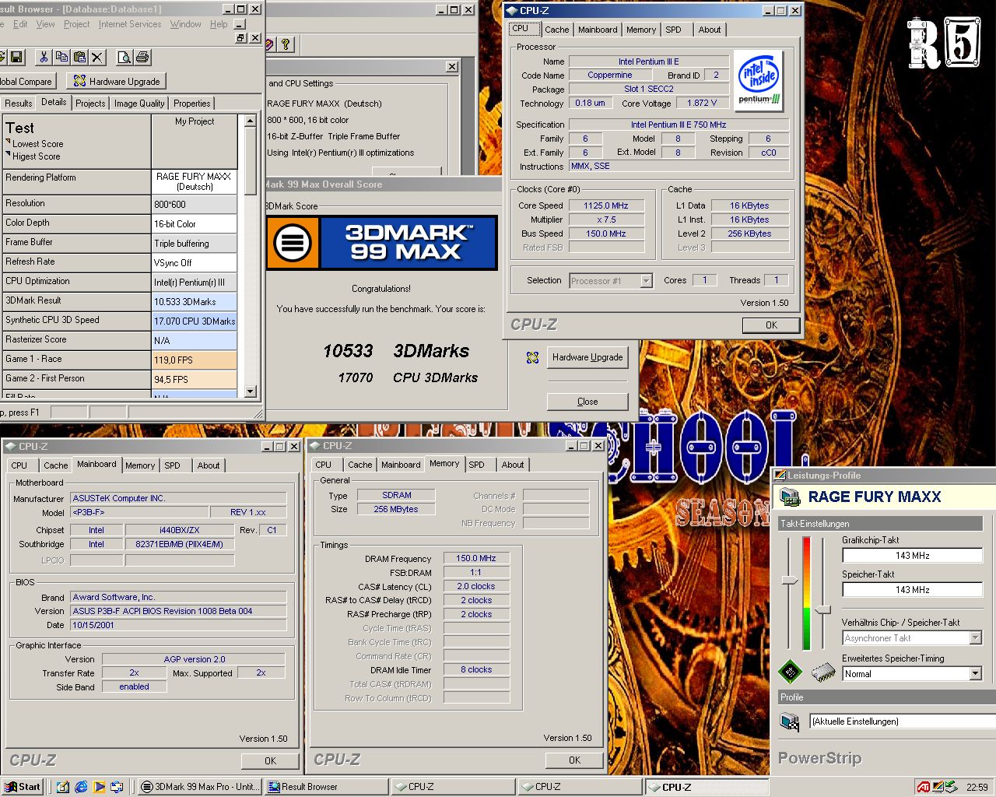
Task: Open Internet Explorer from quick launch
Action: tap(81, 787)
